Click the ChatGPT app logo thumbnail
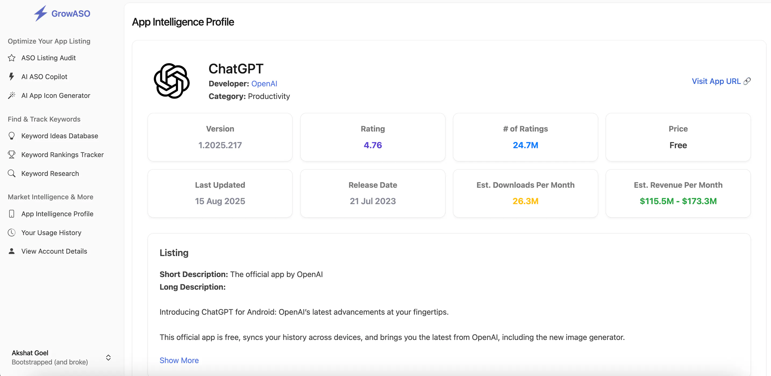This screenshot has width=771, height=376. tap(172, 81)
